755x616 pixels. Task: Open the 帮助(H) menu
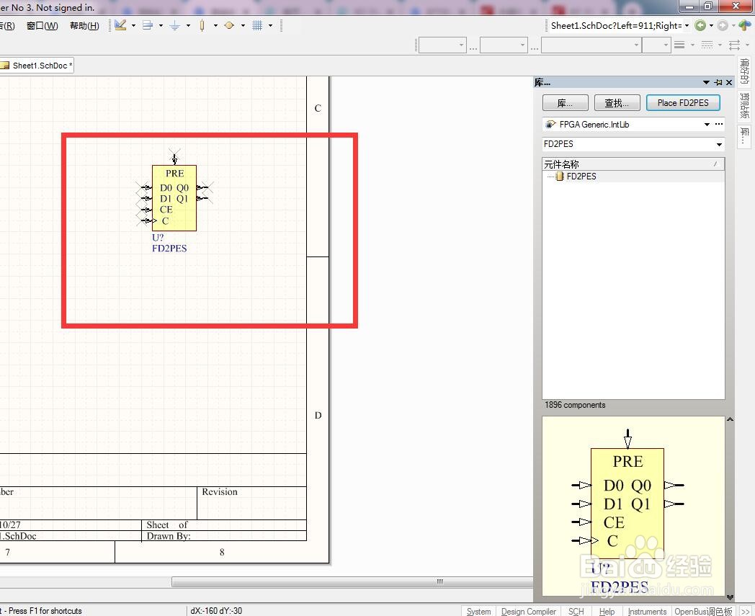pos(85,25)
